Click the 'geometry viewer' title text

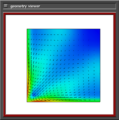[25, 6]
